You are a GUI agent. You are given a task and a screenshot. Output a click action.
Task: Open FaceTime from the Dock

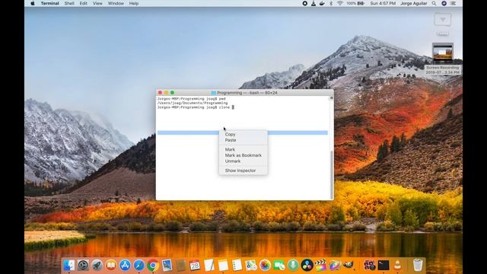pos(279,265)
